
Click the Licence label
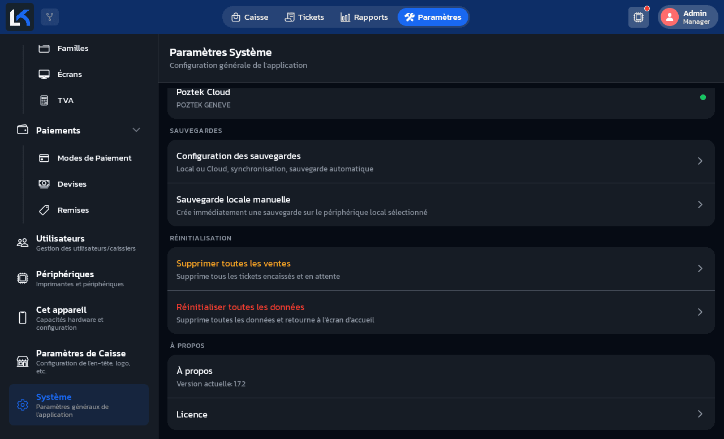point(192,414)
